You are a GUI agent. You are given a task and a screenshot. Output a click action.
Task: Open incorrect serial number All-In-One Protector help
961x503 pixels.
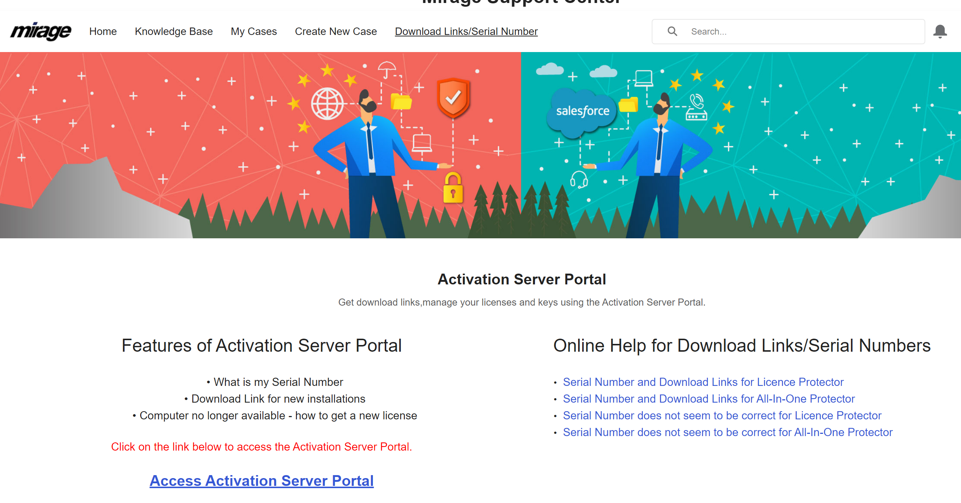point(728,432)
